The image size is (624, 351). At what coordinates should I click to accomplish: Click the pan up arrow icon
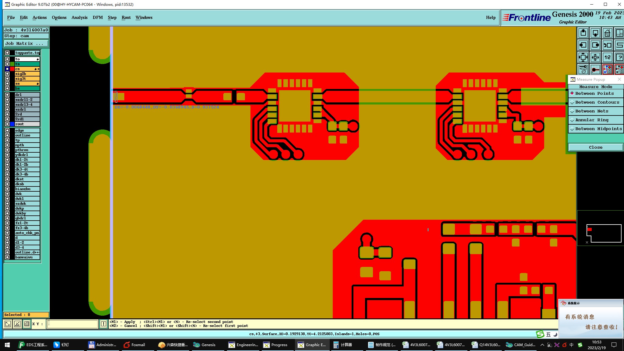tap(583, 33)
